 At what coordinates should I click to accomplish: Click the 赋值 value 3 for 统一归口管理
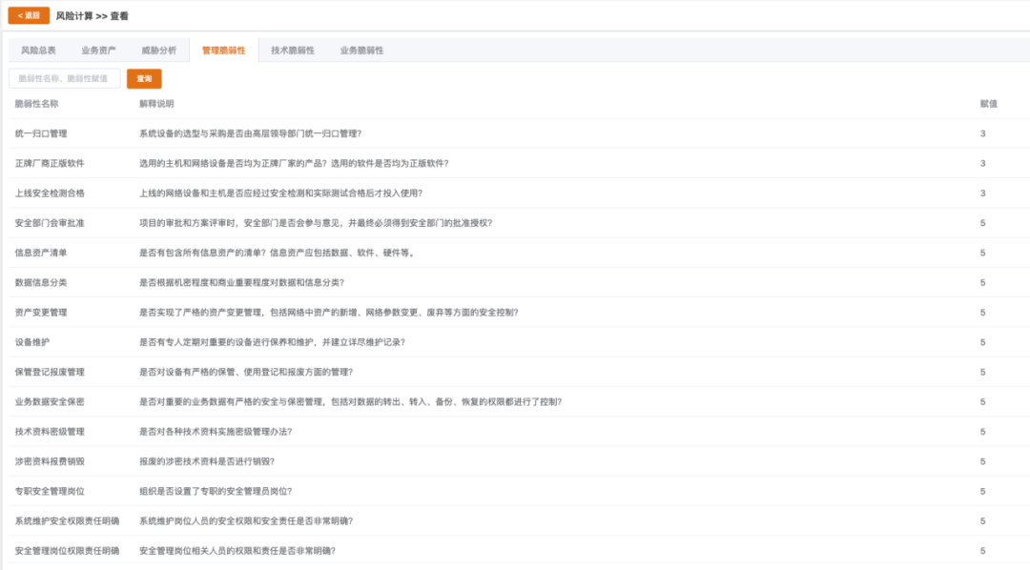(982, 134)
